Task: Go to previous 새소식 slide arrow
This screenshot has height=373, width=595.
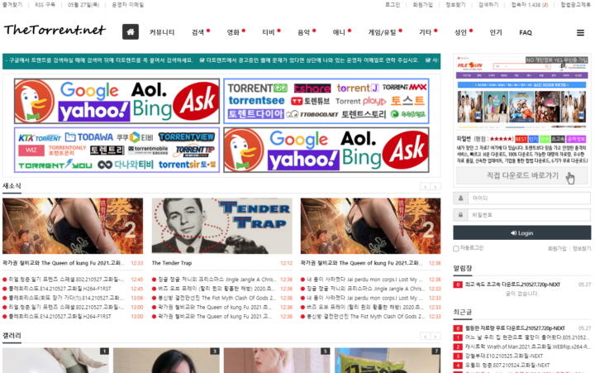Action: pos(426,187)
